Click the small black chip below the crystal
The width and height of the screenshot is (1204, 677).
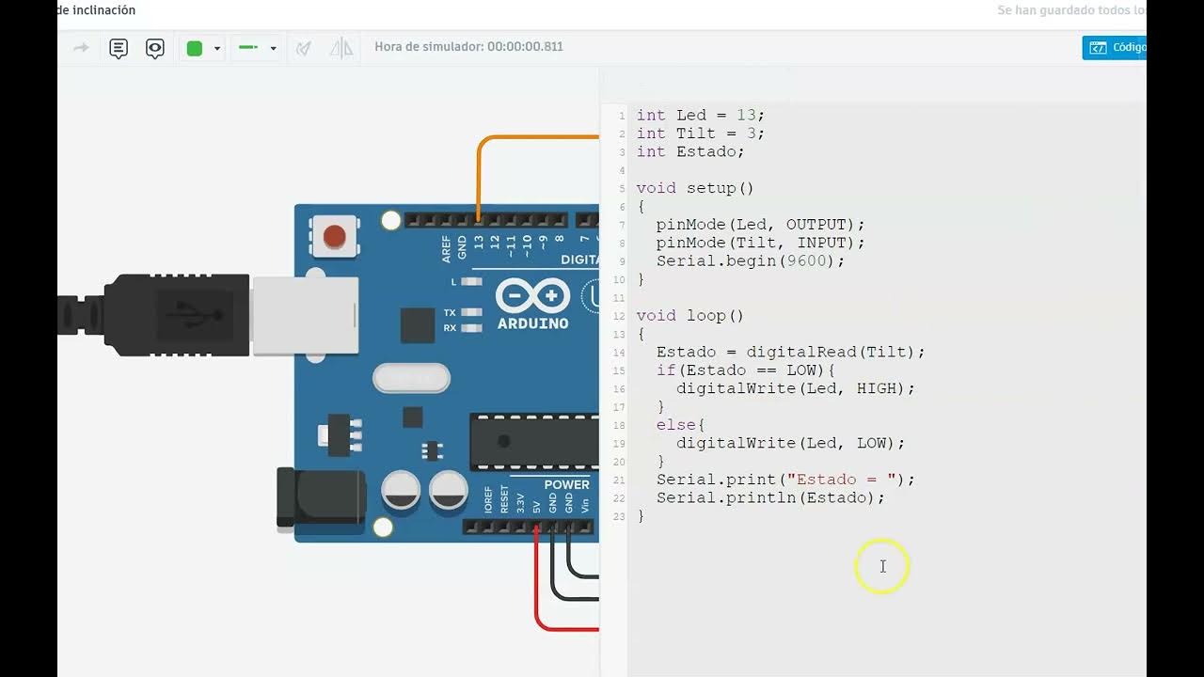point(412,417)
